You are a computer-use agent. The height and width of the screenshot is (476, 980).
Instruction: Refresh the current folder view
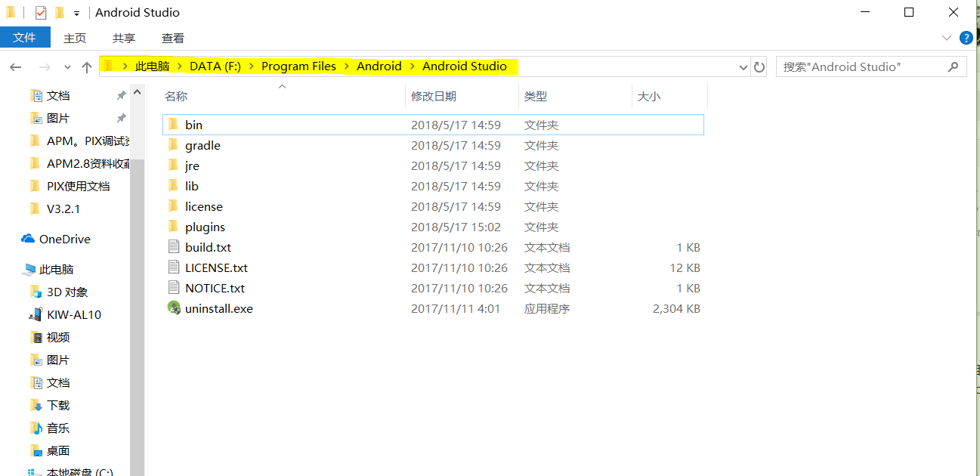[x=759, y=66]
